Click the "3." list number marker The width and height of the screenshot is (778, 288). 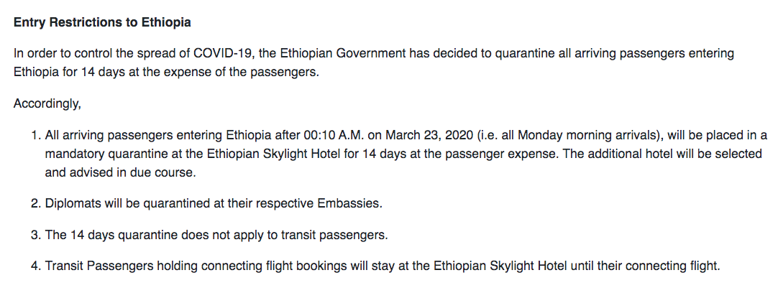(35, 235)
